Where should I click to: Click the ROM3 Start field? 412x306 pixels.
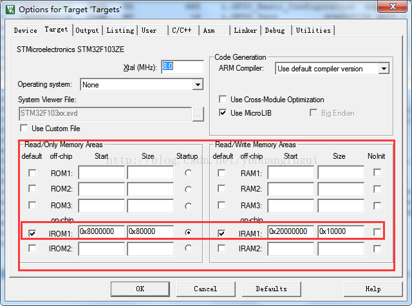click(x=102, y=206)
